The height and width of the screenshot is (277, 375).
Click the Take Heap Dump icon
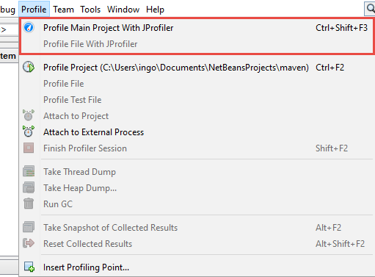(x=29, y=187)
